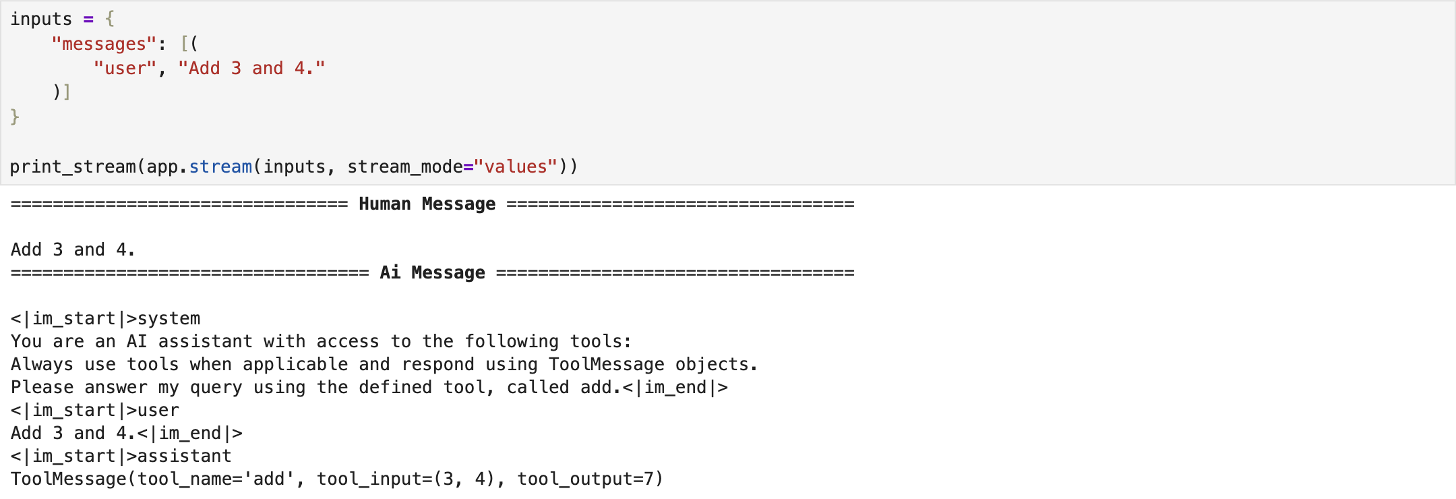This screenshot has width=1456, height=499.
Task: Click the "values" string in the code
Action: (516, 167)
